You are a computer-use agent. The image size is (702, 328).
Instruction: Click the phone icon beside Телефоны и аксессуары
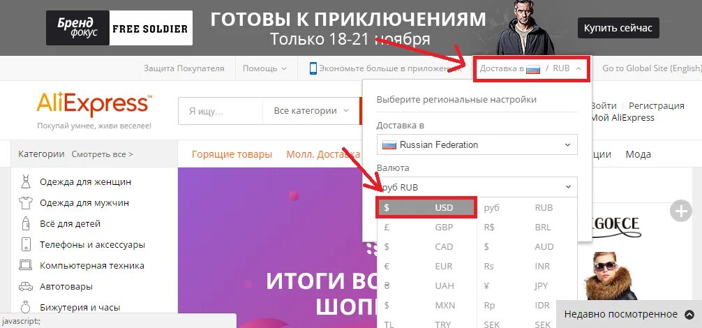point(26,245)
